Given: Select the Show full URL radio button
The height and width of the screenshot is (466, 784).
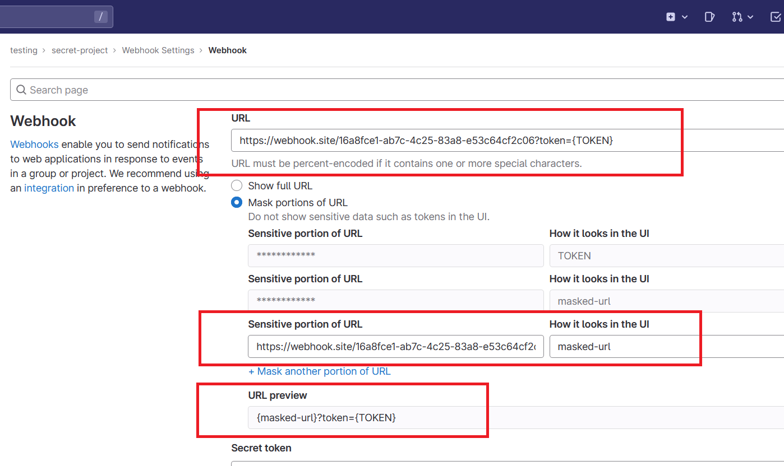Looking at the screenshot, I should coord(237,186).
